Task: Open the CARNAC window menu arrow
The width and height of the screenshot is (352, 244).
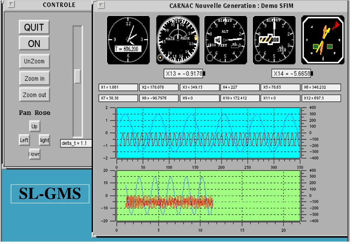Action: tap(101, 5)
